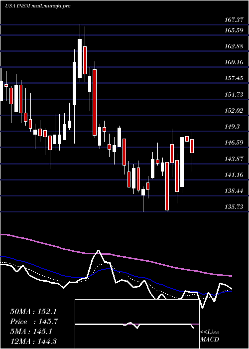
Task: Click the 167.37 price level label
Action: pyautogui.click(x=234, y=20)
